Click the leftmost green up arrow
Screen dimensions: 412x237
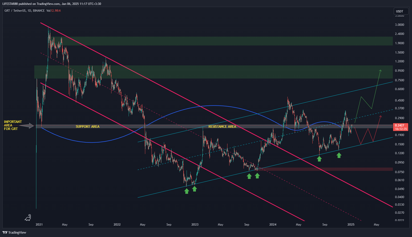click(x=186, y=191)
